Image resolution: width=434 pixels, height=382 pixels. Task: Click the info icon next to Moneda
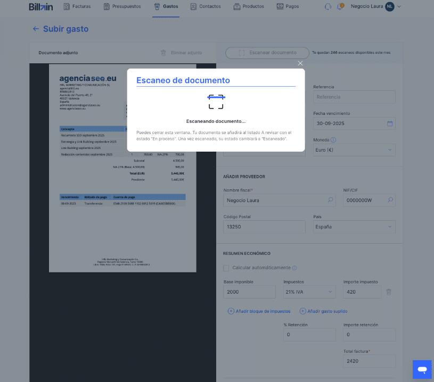point(333,140)
